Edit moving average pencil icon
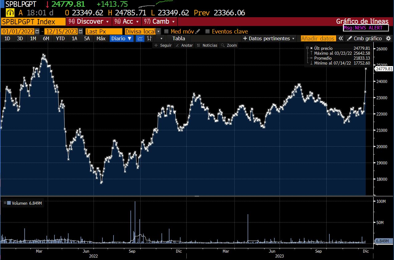This screenshot has width=394, height=260. click(197, 31)
